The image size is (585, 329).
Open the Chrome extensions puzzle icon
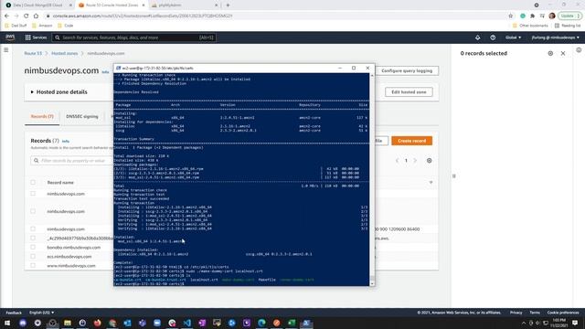(532, 16)
